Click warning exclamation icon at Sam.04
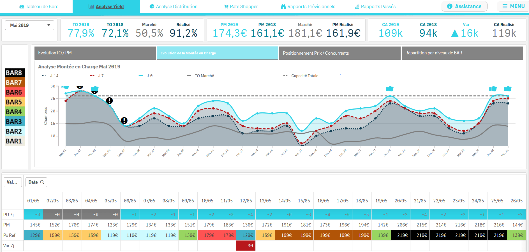The height and width of the screenshot is (252, 529). (x=109, y=101)
